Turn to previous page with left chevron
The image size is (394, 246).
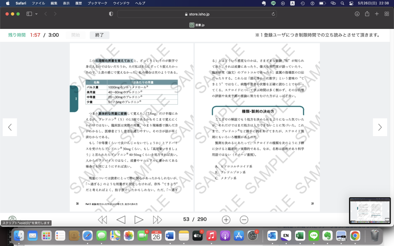[x=10, y=127]
